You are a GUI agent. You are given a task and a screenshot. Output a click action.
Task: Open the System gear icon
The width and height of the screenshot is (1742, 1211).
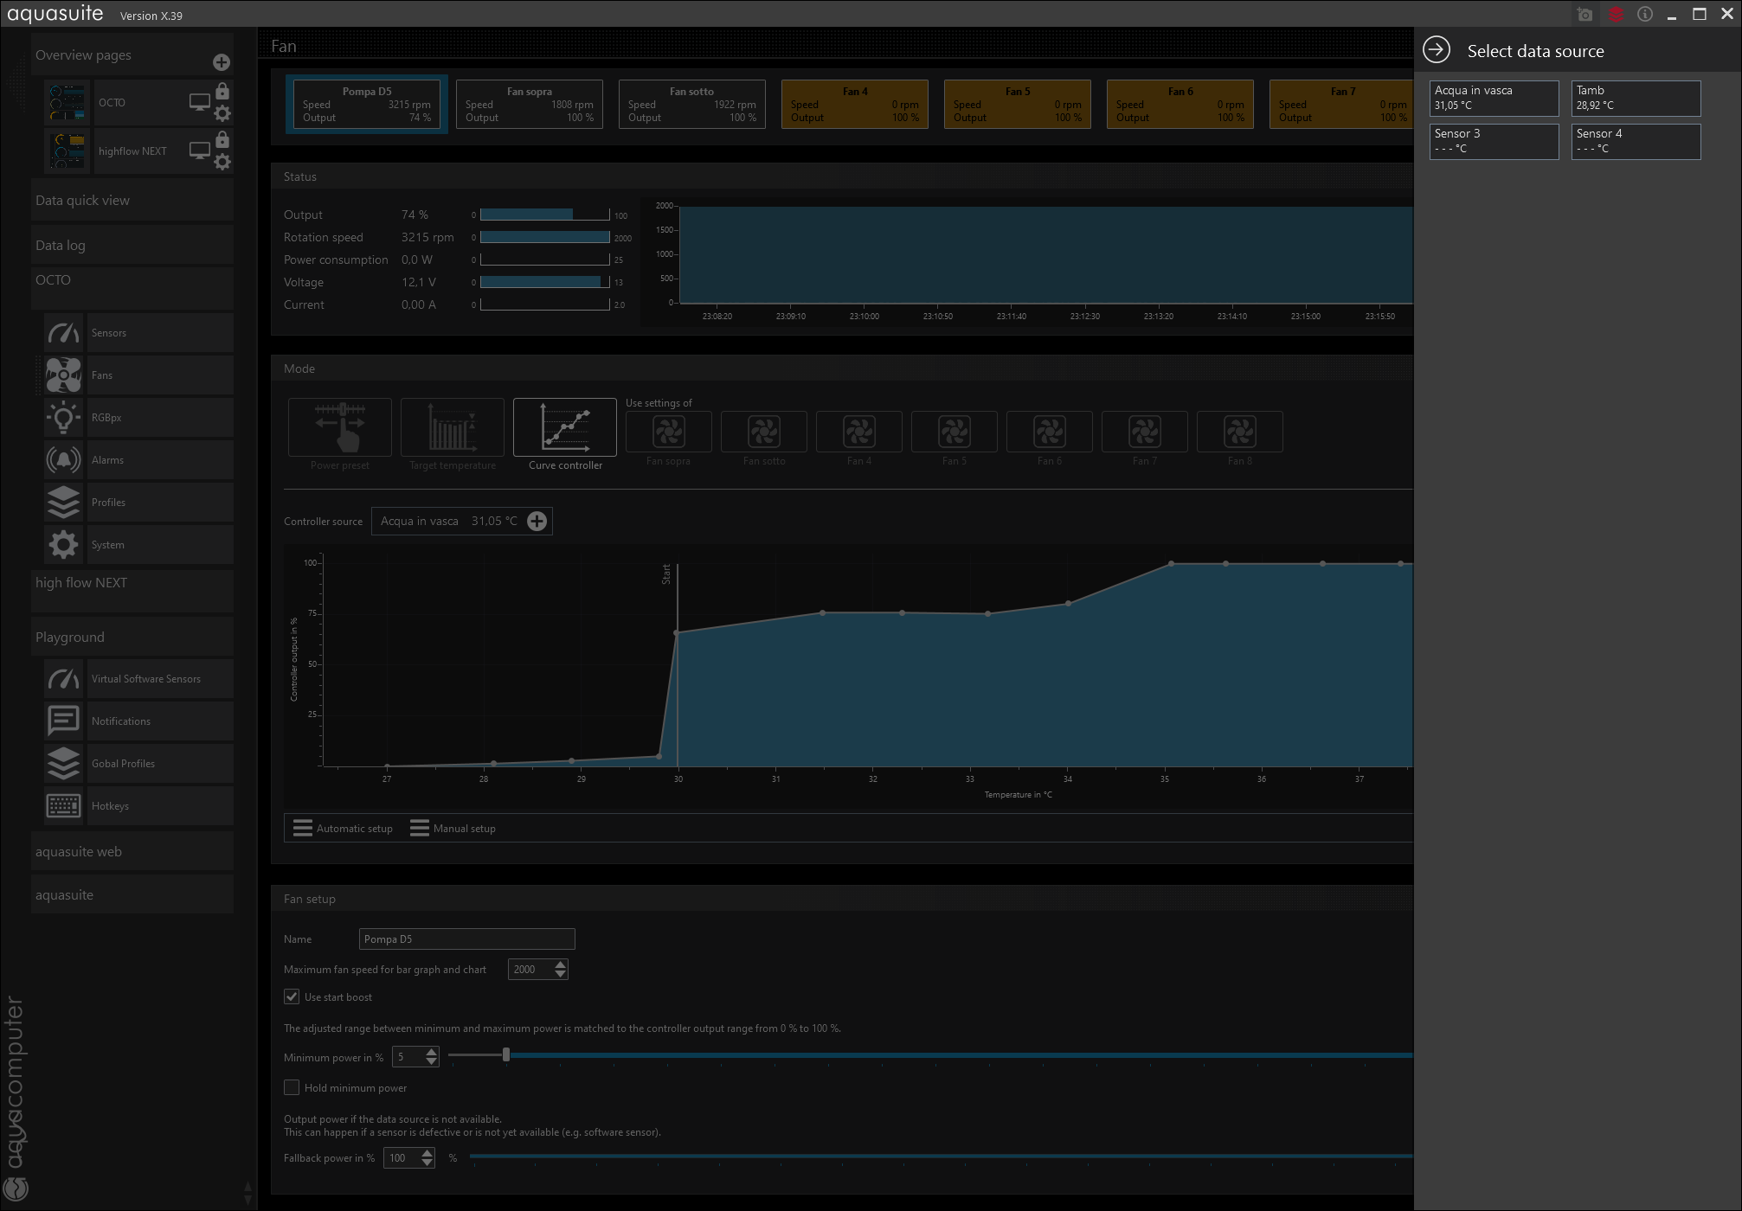click(x=64, y=545)
